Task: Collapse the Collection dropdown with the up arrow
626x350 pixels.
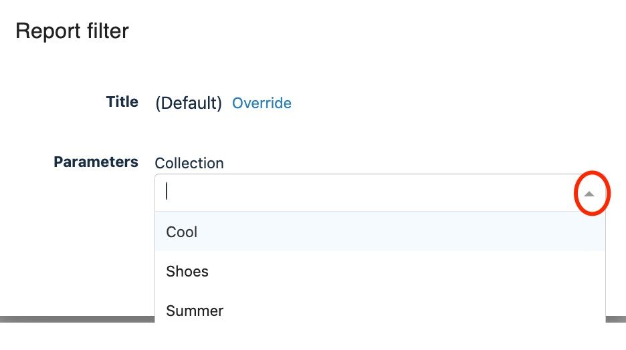Action: click(589, 194)
